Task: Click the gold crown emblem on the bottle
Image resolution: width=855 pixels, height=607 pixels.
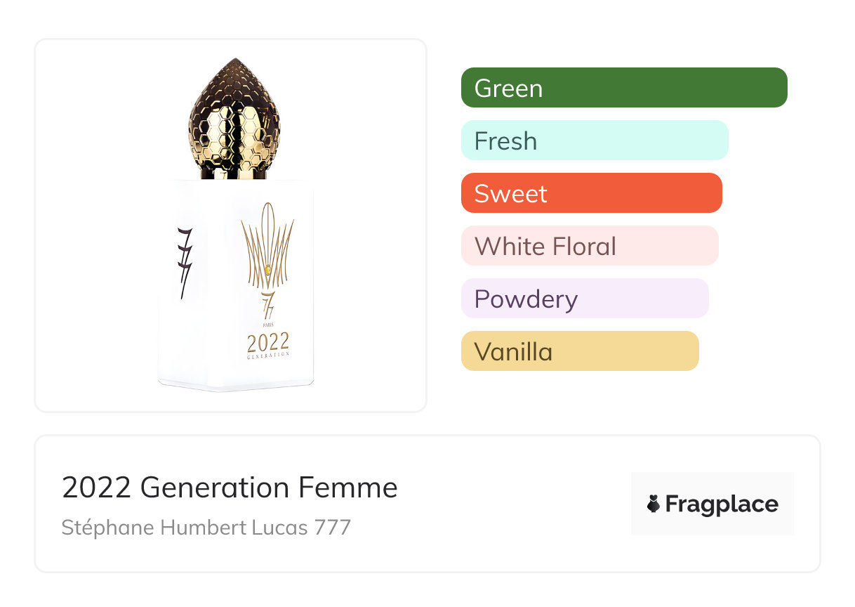Action: pyautogui.click(x=267, y=246)
